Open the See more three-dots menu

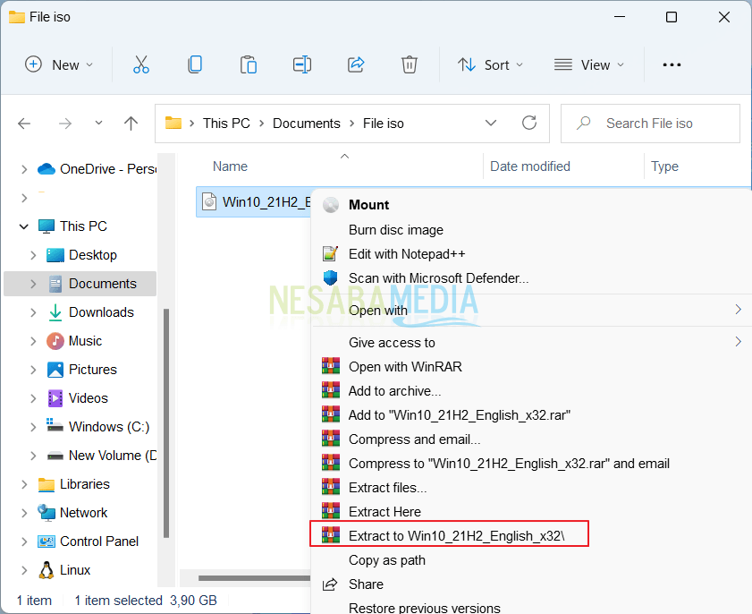[672, 64]
